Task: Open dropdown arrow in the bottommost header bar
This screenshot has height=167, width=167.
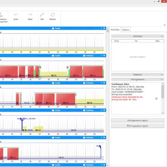Action: tap(104, 165)
